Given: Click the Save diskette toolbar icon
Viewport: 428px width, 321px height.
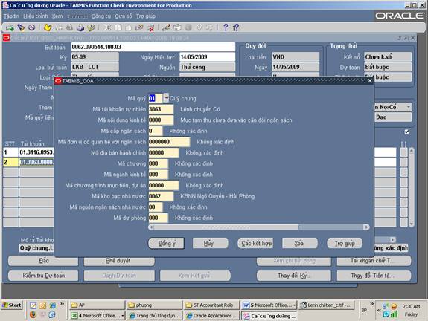Looking at the screenshot, I should click(x=48, y=27).
